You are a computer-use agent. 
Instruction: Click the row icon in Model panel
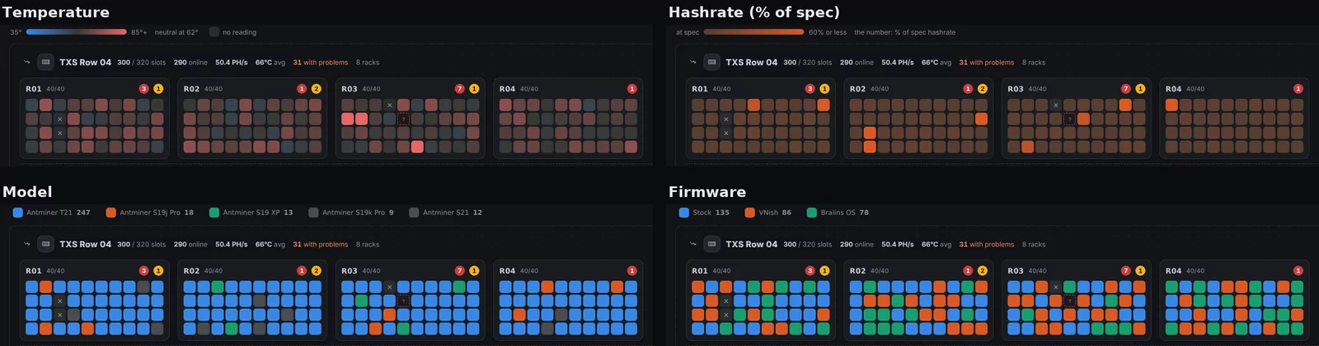coord(45,244)
